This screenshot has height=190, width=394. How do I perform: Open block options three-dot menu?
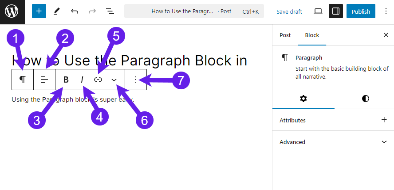pos(136,80)
